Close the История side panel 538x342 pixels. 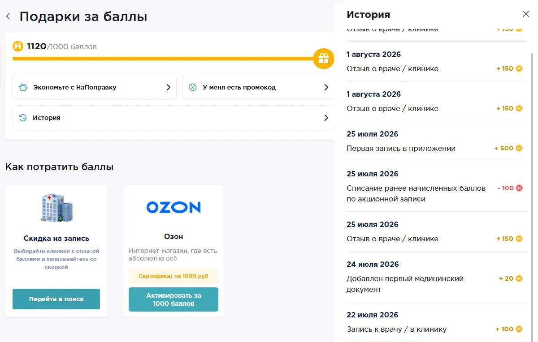pos(526,14)
